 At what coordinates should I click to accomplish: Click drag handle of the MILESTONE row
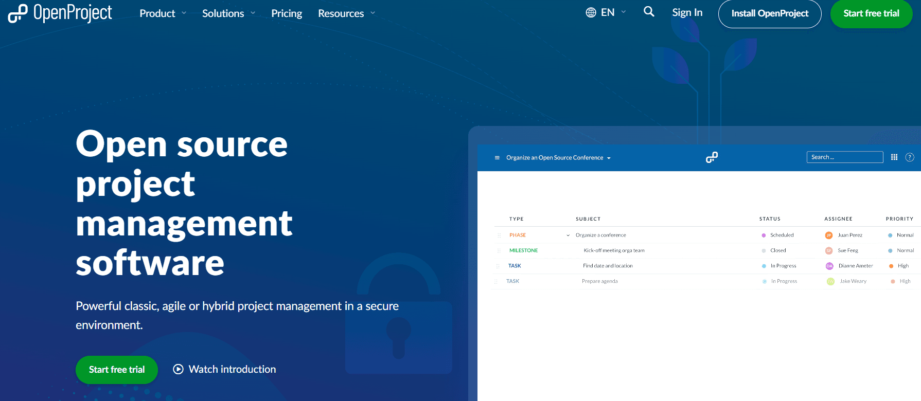pyautogui.click(x=499, y=251)
